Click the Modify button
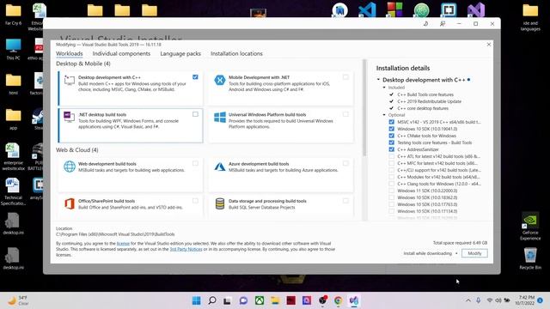Image resolution: width=550 pixels, height=309 pixels. tap(474, 253)
